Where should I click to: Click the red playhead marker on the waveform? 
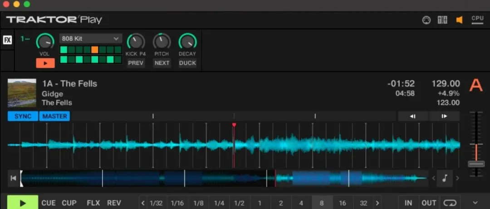click(x=234, y=125)
